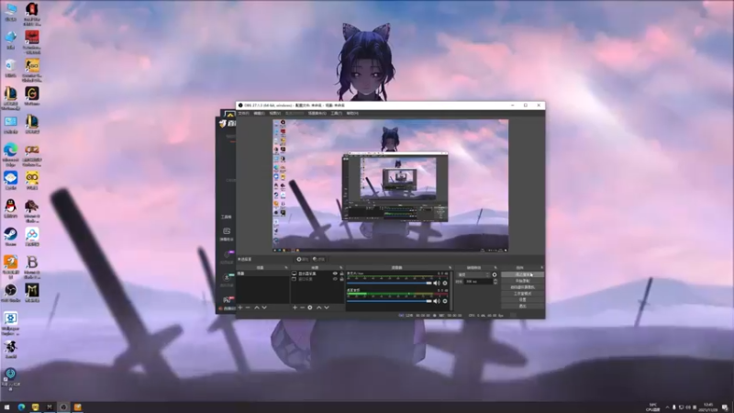Select the Recycle Bin desktop icon
734x413 pixels.
(11, 68)
